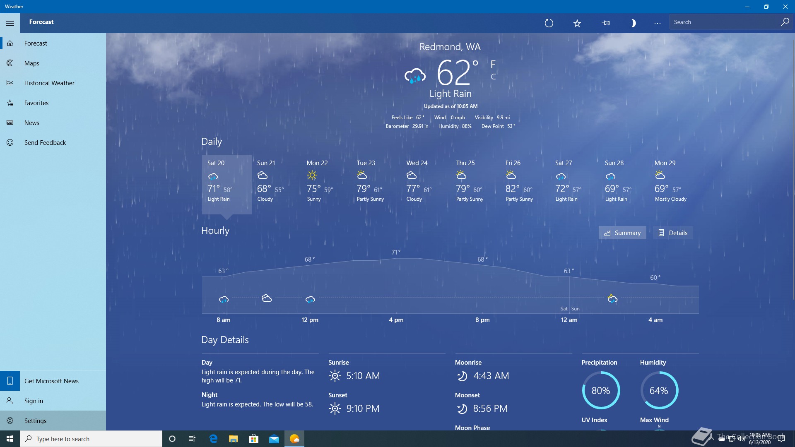Click the Moonset moon icon
This screenshot has width=795, height=447.
[x=462, y=409]
